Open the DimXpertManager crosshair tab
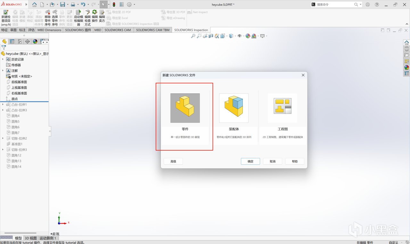Viewport: 410px width, 244px height. (27, 41)
